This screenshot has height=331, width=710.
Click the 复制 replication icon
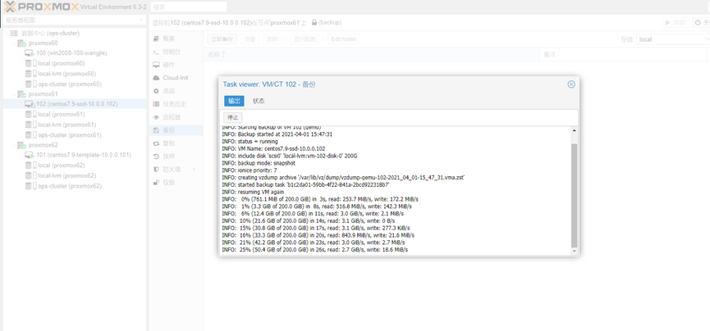pyautogui.click(x=156, y=143)
